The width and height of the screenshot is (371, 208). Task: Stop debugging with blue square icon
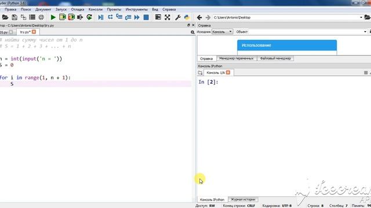pyautogui.click(x=146, y=17)
